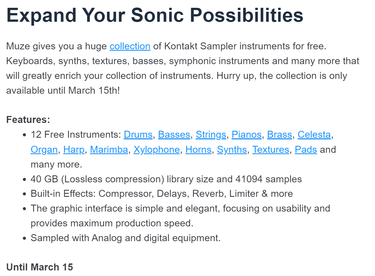This screenshot has height=276, width=375.
Task: Follow the Drums link
Action: tap(138, 135)
